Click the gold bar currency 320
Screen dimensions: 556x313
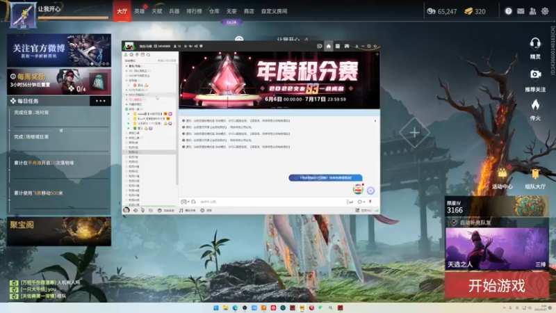coord(475,11)
